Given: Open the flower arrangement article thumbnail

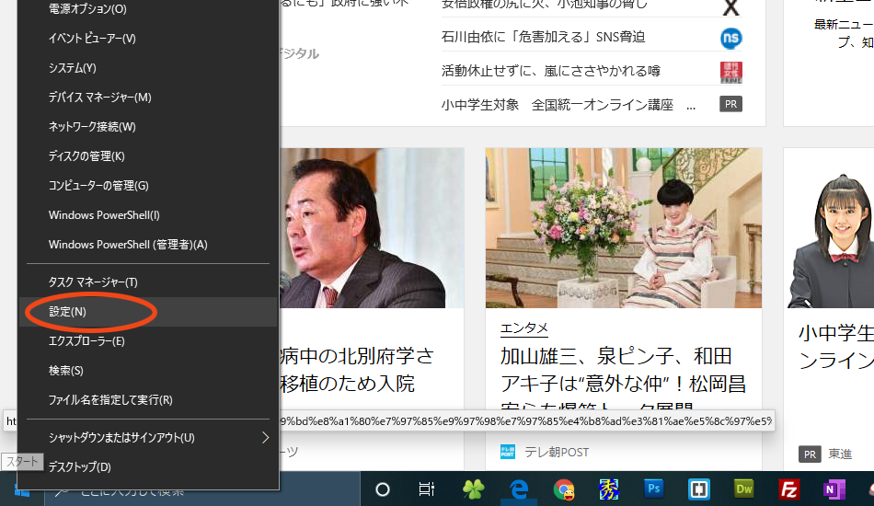Looking at the screenshot, I should 623,227.
